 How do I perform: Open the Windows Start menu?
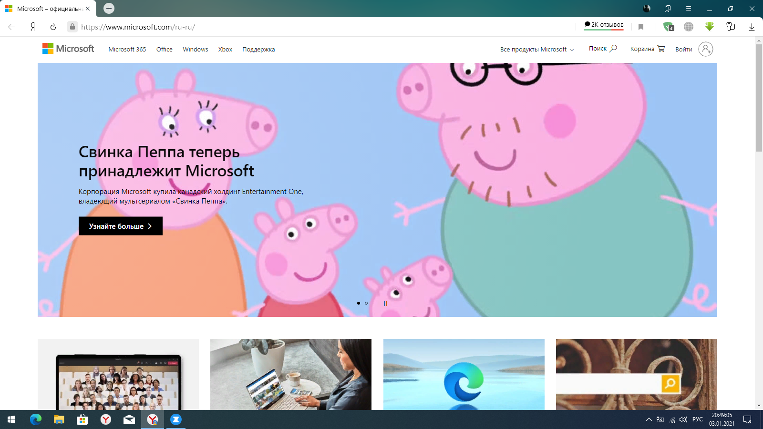[x=11, y=419]
